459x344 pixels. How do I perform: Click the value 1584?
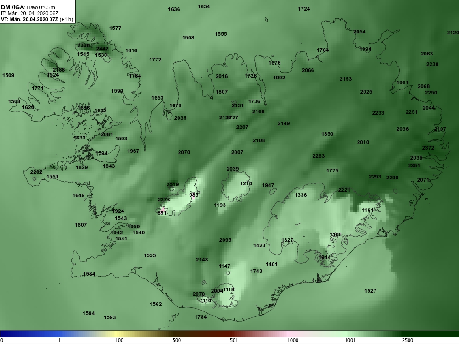[x=89, y=274]
